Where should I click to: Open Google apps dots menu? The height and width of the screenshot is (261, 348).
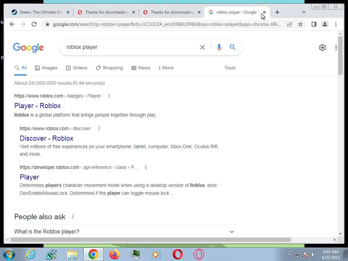tap(336, 48)
